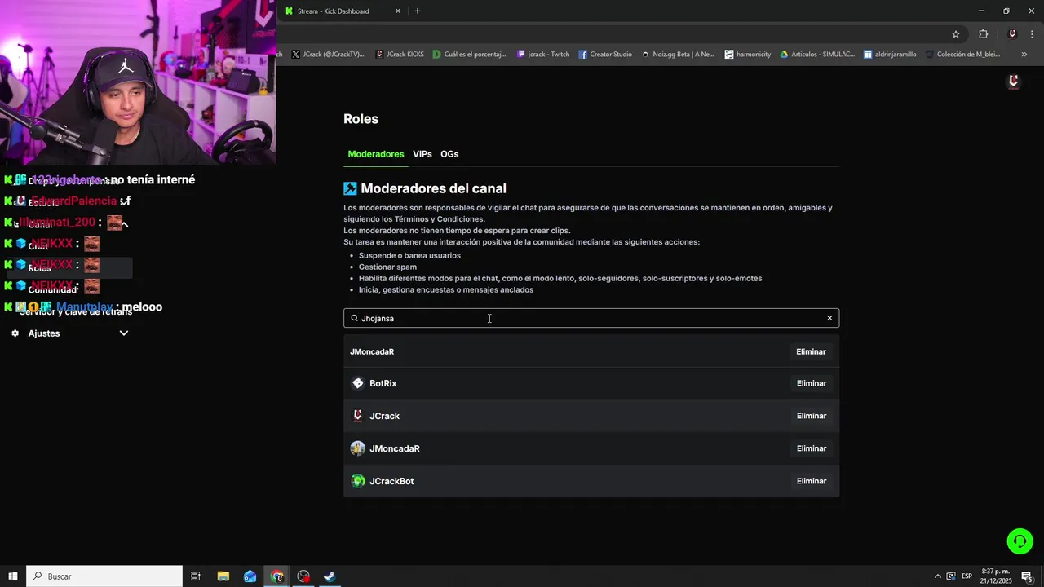Open Comunidad in the sidebar
Image resolution: width=1044 pixels, height=587 pixels.
click(x=52, y=289)
